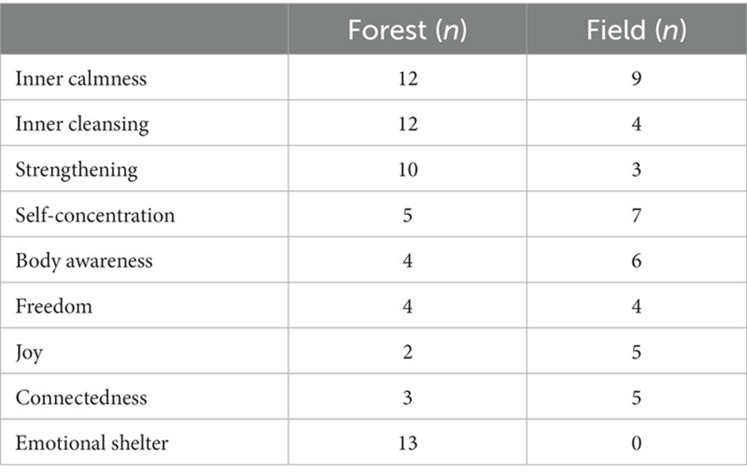Click the Forest value for Joy
Viewport: 747px width, 476px height.
coord(407,352)
